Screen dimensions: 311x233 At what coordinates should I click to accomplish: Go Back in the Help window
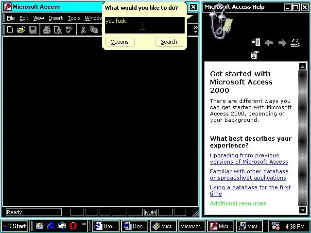click(x=269, y=43)
